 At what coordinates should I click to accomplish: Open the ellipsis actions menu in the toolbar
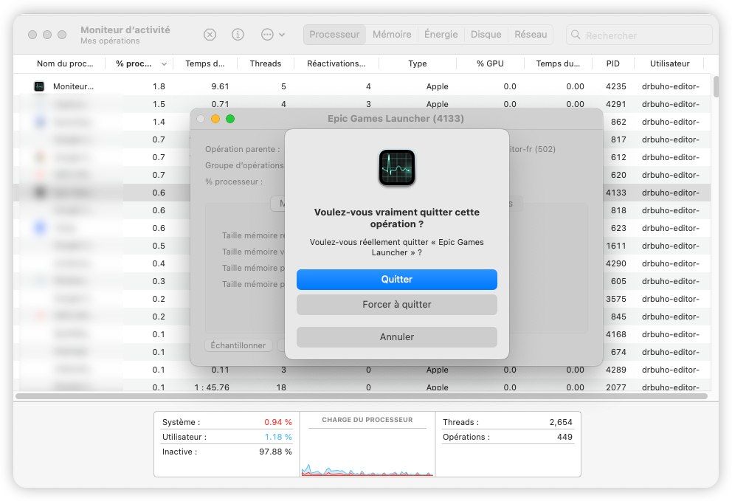pos(272,35)
